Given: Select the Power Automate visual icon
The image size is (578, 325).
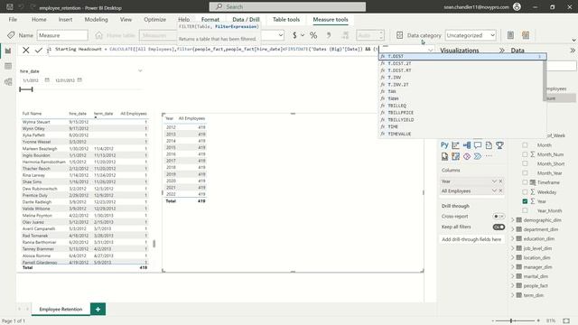Looking at the screenshot, I should [467, 156].
